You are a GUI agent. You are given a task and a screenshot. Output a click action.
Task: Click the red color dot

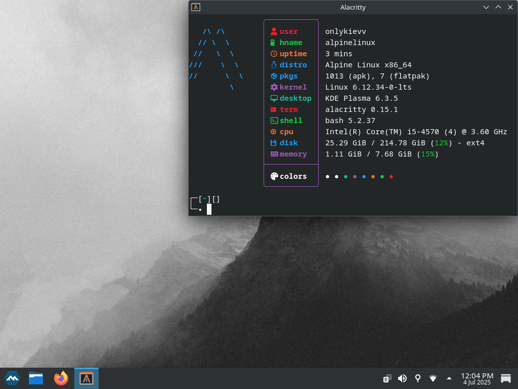click(391, 177)
